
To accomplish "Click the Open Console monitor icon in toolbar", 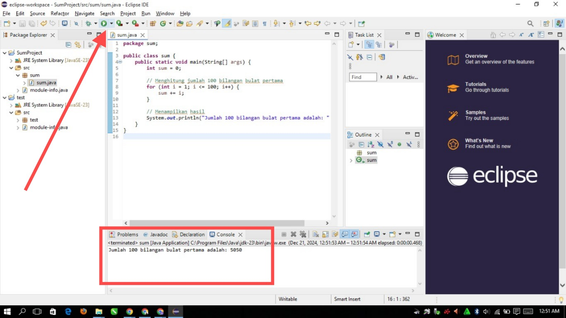I will click(x=65, y=23).
